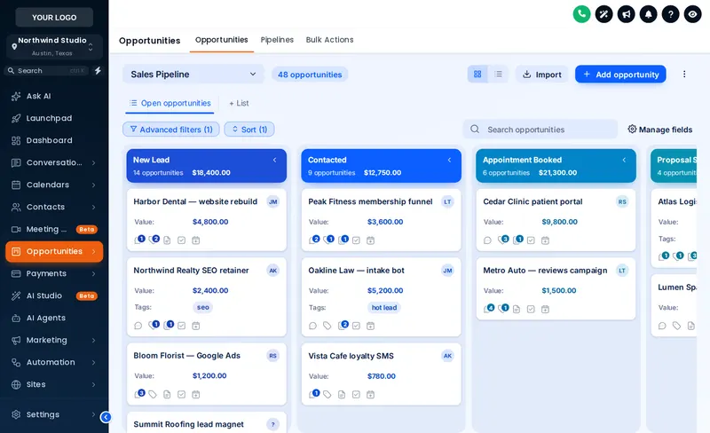Viewport: 710px width, 433px height.
Task: Open conversation icon on Oakline Law card
Action: click(312, 326)
